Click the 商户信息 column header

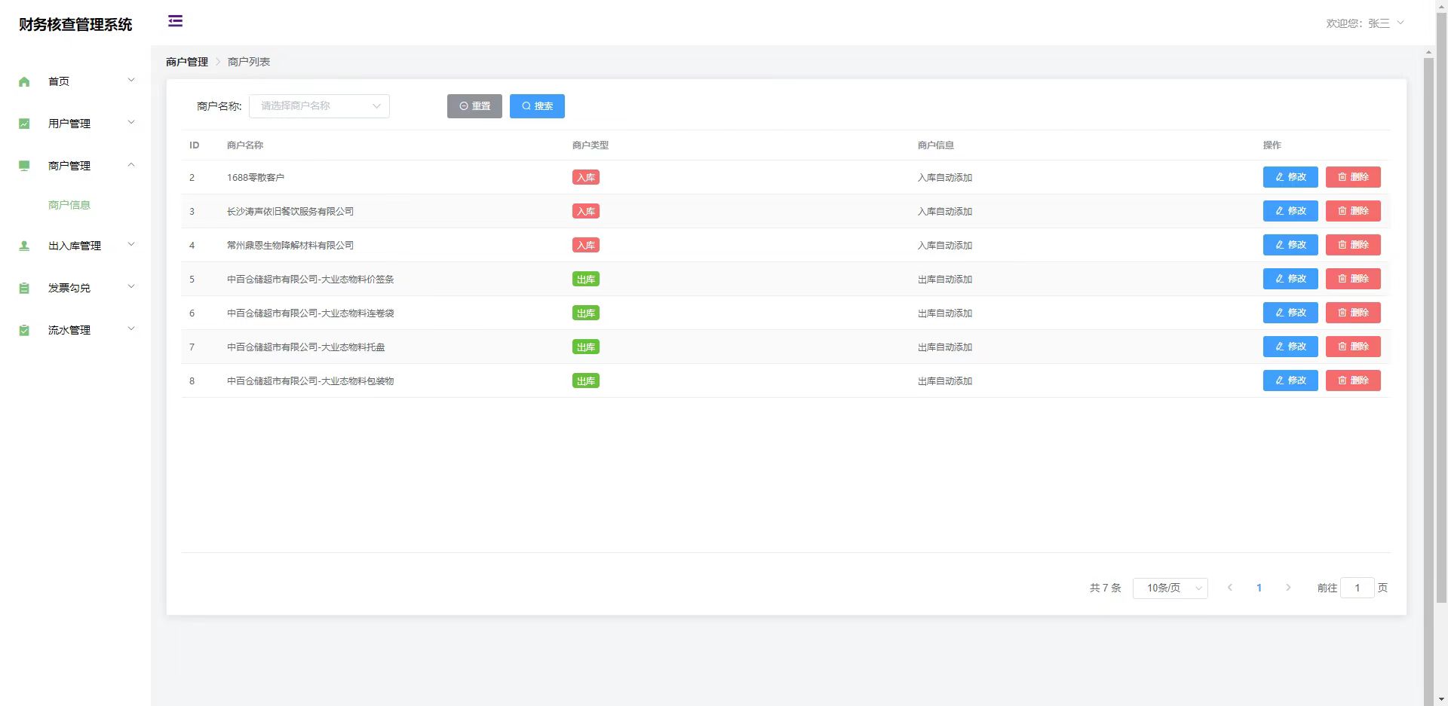point(936,145)
